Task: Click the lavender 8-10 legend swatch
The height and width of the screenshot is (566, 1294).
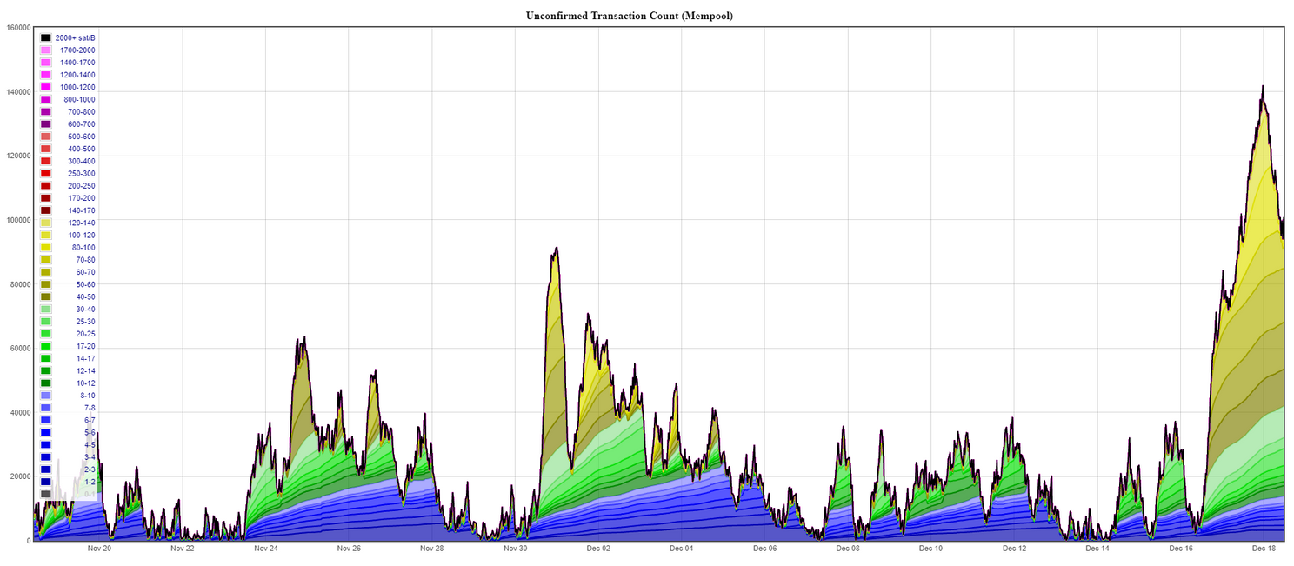Action: pos(46,396)
